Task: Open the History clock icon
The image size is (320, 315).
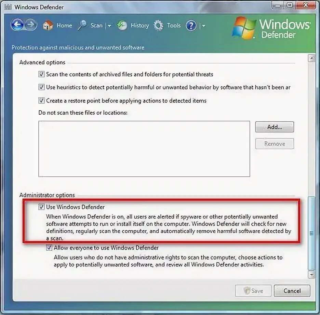Action: coord(122,25)
